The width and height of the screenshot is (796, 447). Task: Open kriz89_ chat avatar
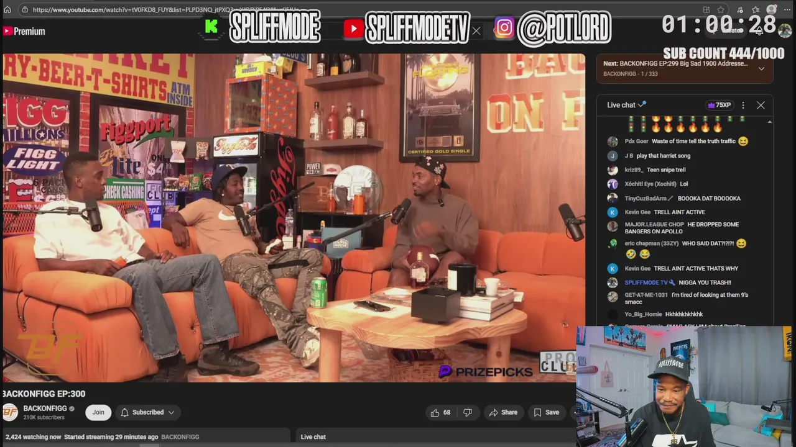click(x=613, y=170)
